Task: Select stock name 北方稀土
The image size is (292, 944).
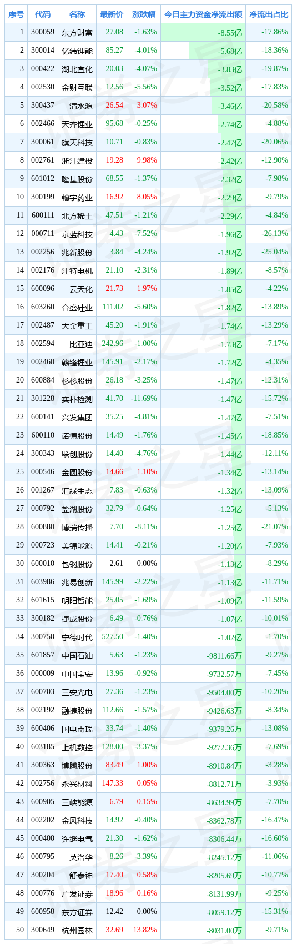Action: pos(77,216)
